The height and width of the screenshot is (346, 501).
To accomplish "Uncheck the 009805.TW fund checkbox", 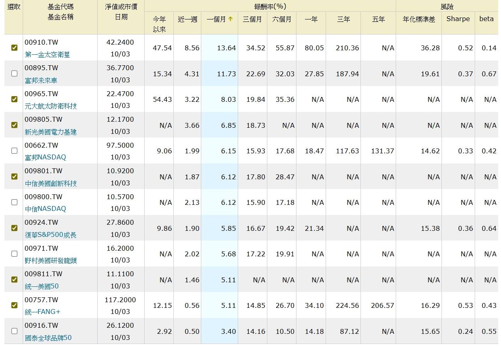I will 14,125.
